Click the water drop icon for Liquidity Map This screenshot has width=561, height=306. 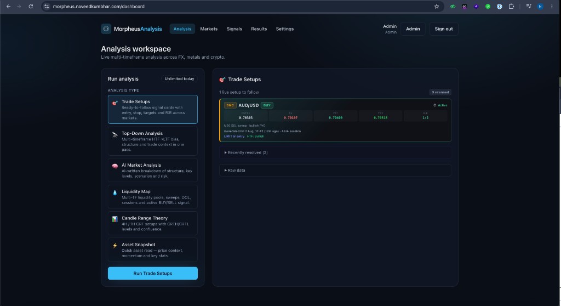pos(115,193)
